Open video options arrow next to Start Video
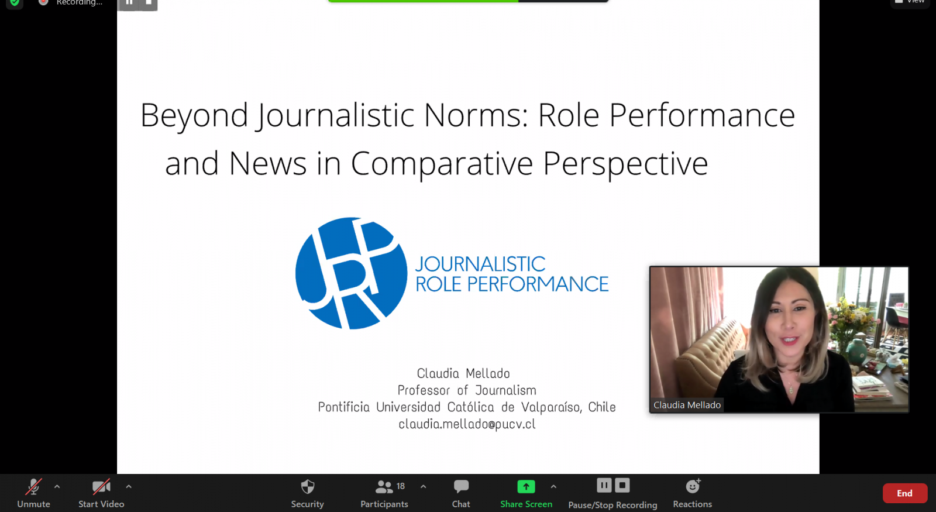 (x=129, y=486)
